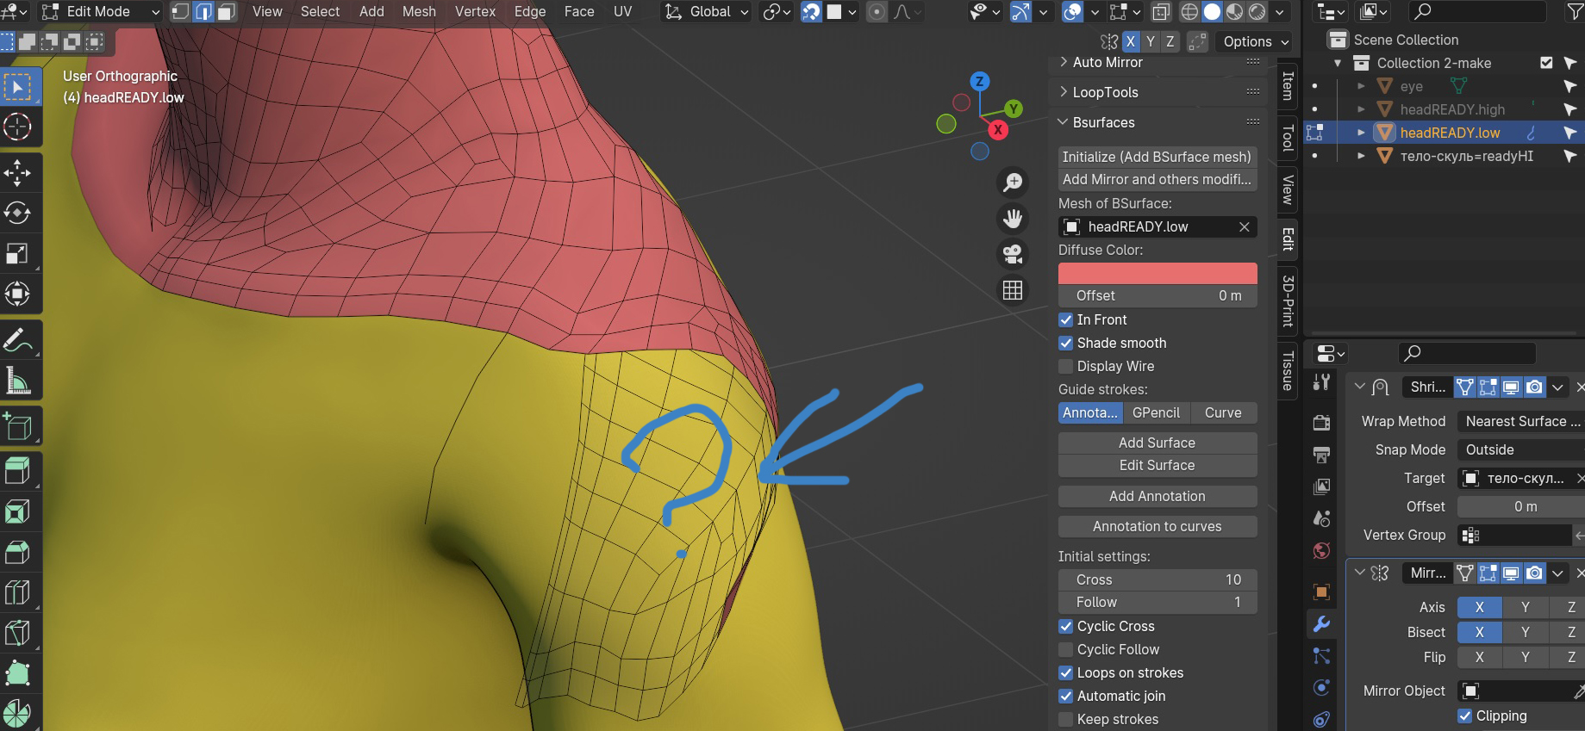Click the zoom viewport icon
This screenshot has height=731, width=1585.
pos(1013,182)
